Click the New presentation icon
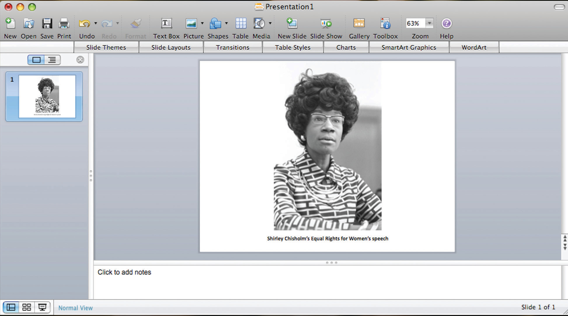 (10, 24)
